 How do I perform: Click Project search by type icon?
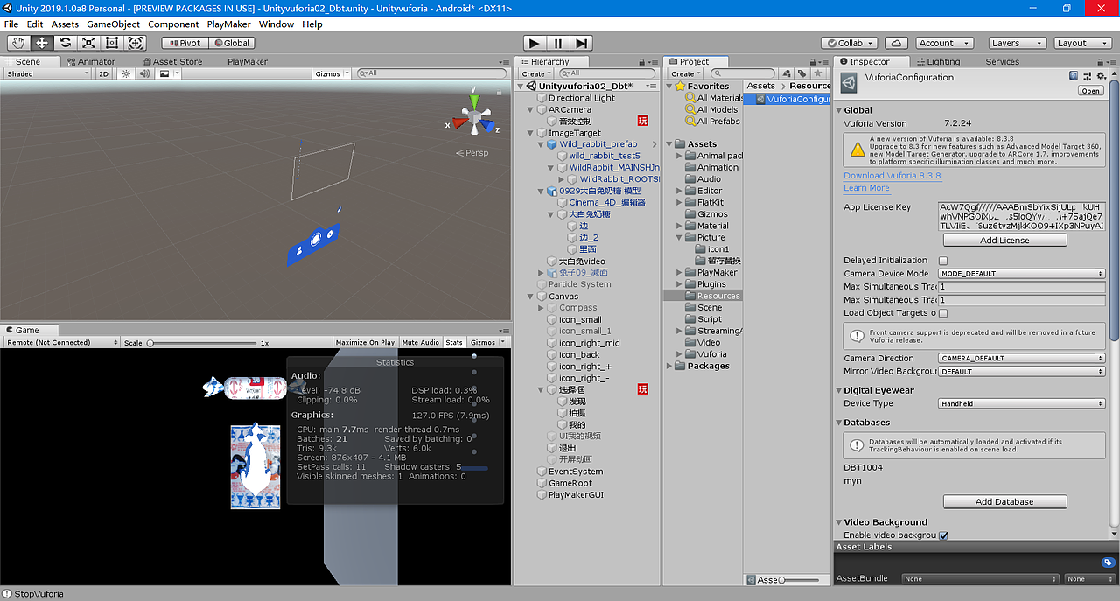click(x=787, y=74)
